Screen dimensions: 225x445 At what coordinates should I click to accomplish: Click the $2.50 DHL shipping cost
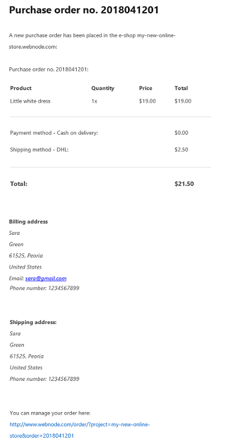pyautogui.click(x=181, y=150)
